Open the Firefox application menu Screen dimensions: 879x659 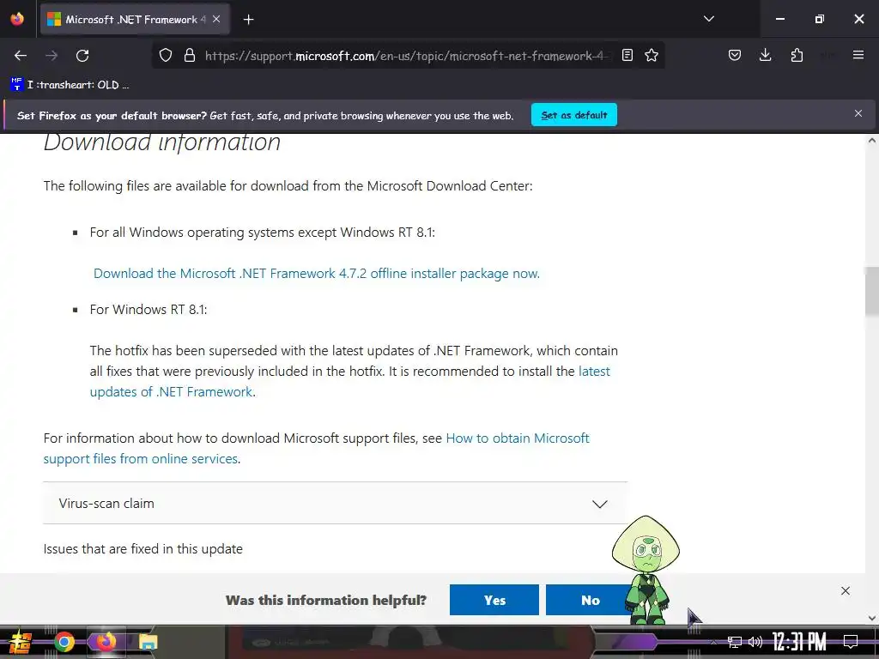(x=858, y=56)
